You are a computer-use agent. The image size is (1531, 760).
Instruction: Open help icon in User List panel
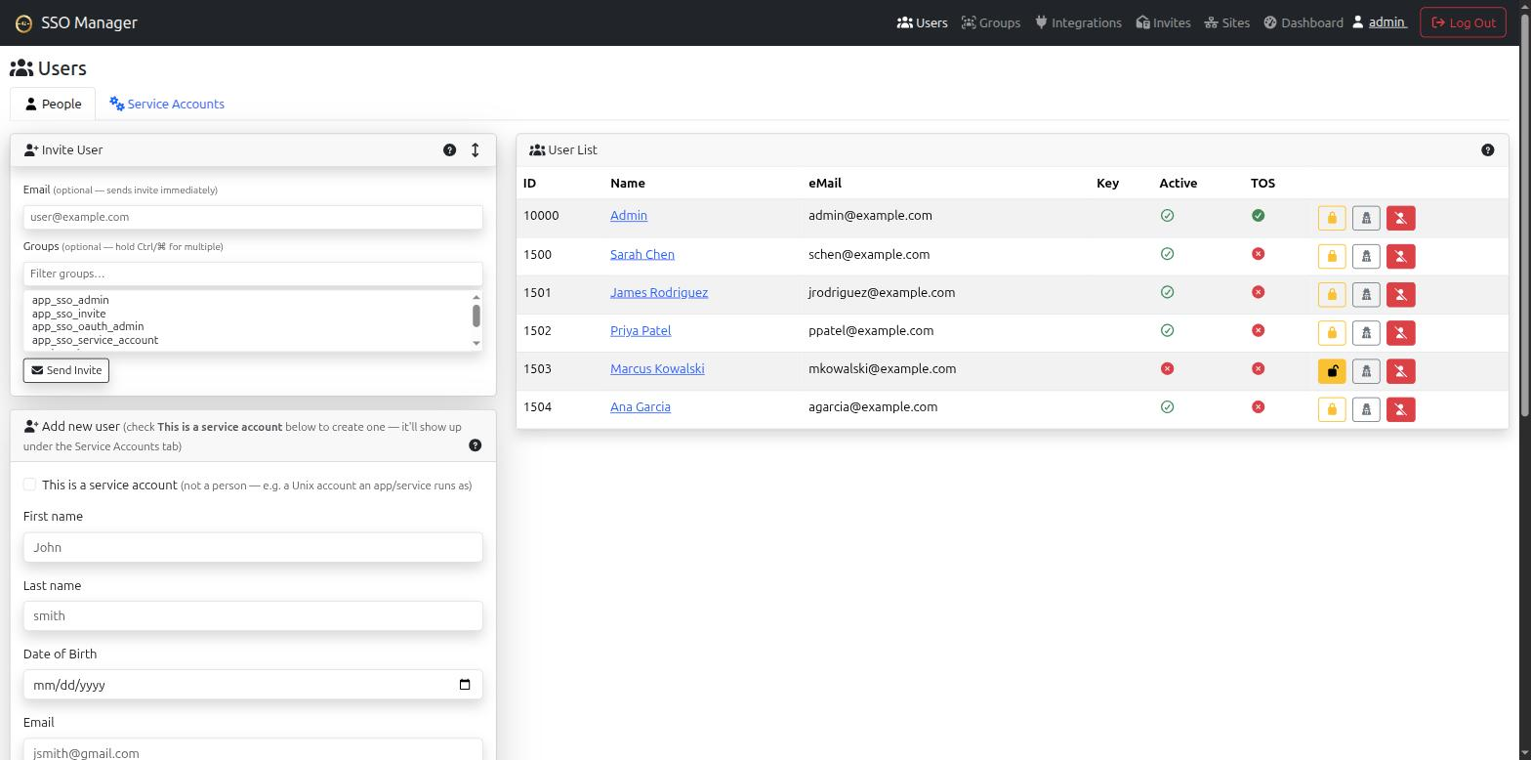pyautogui.click(x=1487, y=149)
